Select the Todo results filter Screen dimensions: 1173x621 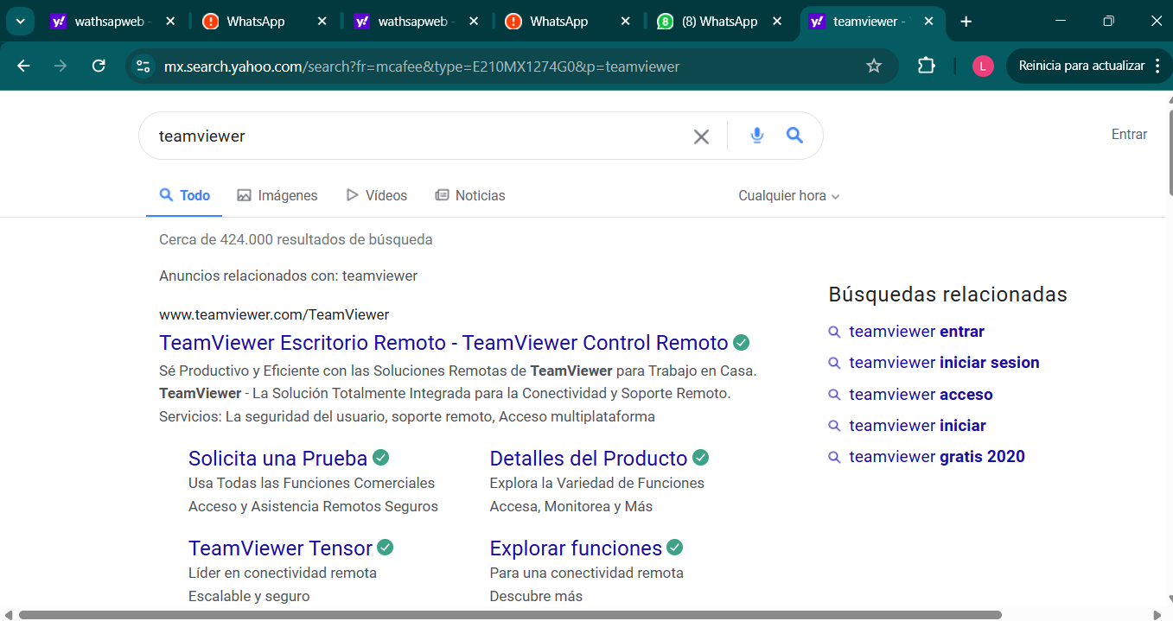pos(185,196)
